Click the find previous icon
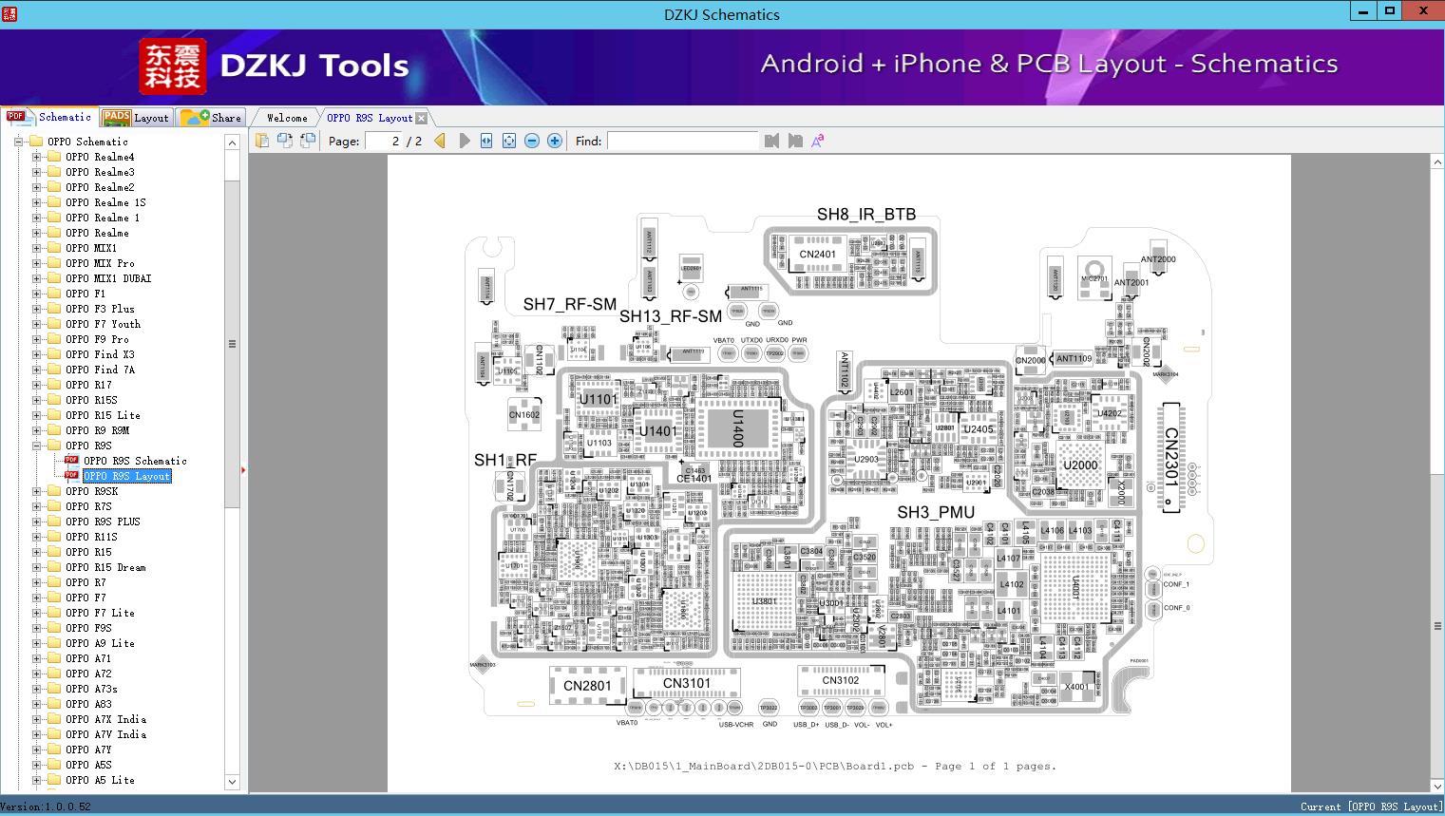 pyautogui.click(x=771, y=141)
